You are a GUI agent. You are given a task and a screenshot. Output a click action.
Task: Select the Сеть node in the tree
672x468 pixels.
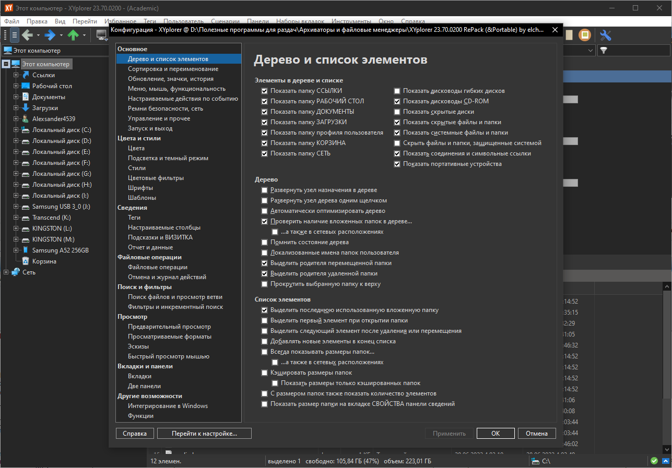click(29, 272)
